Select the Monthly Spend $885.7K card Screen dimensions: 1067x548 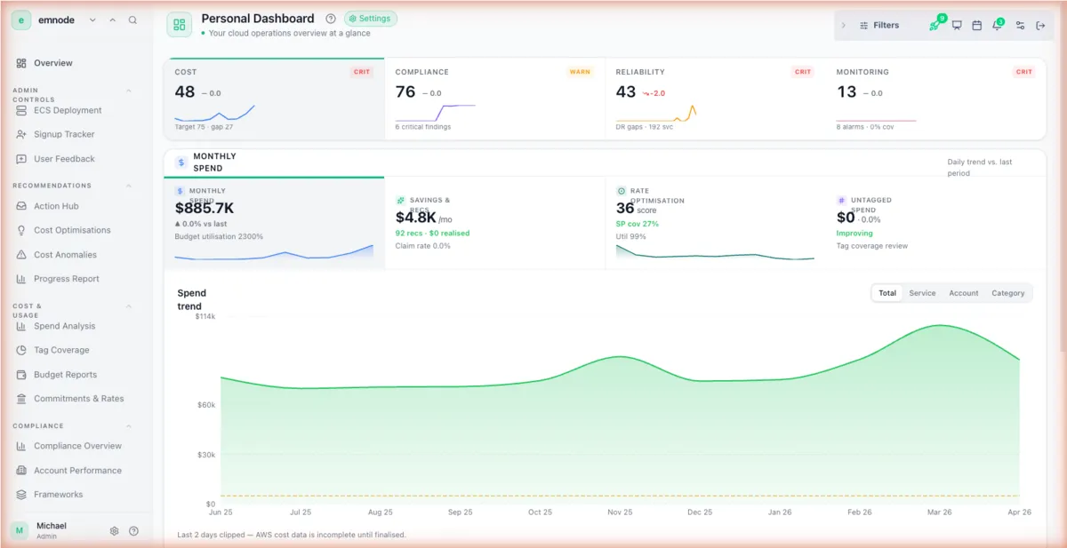pos(274,222)
